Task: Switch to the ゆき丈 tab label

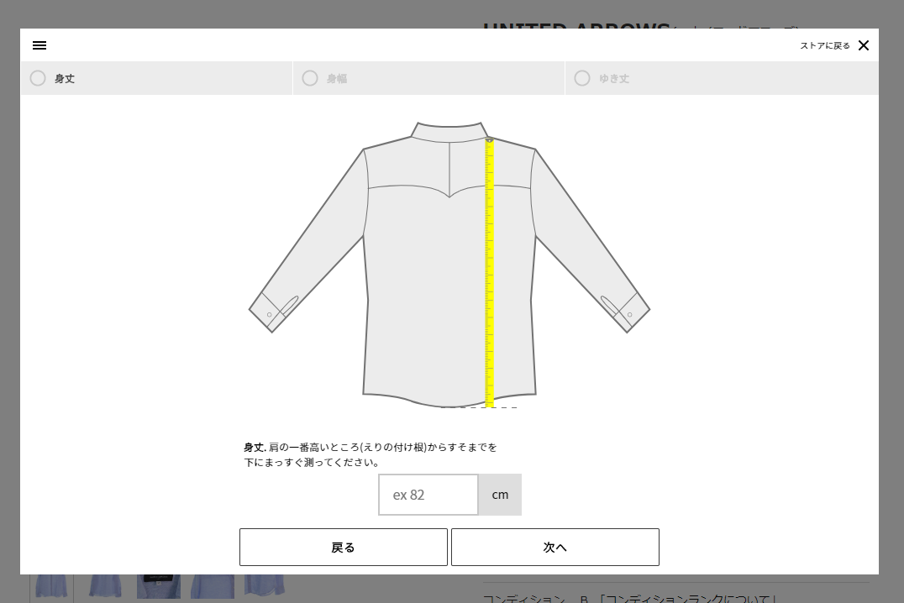Action: [614, 78]
